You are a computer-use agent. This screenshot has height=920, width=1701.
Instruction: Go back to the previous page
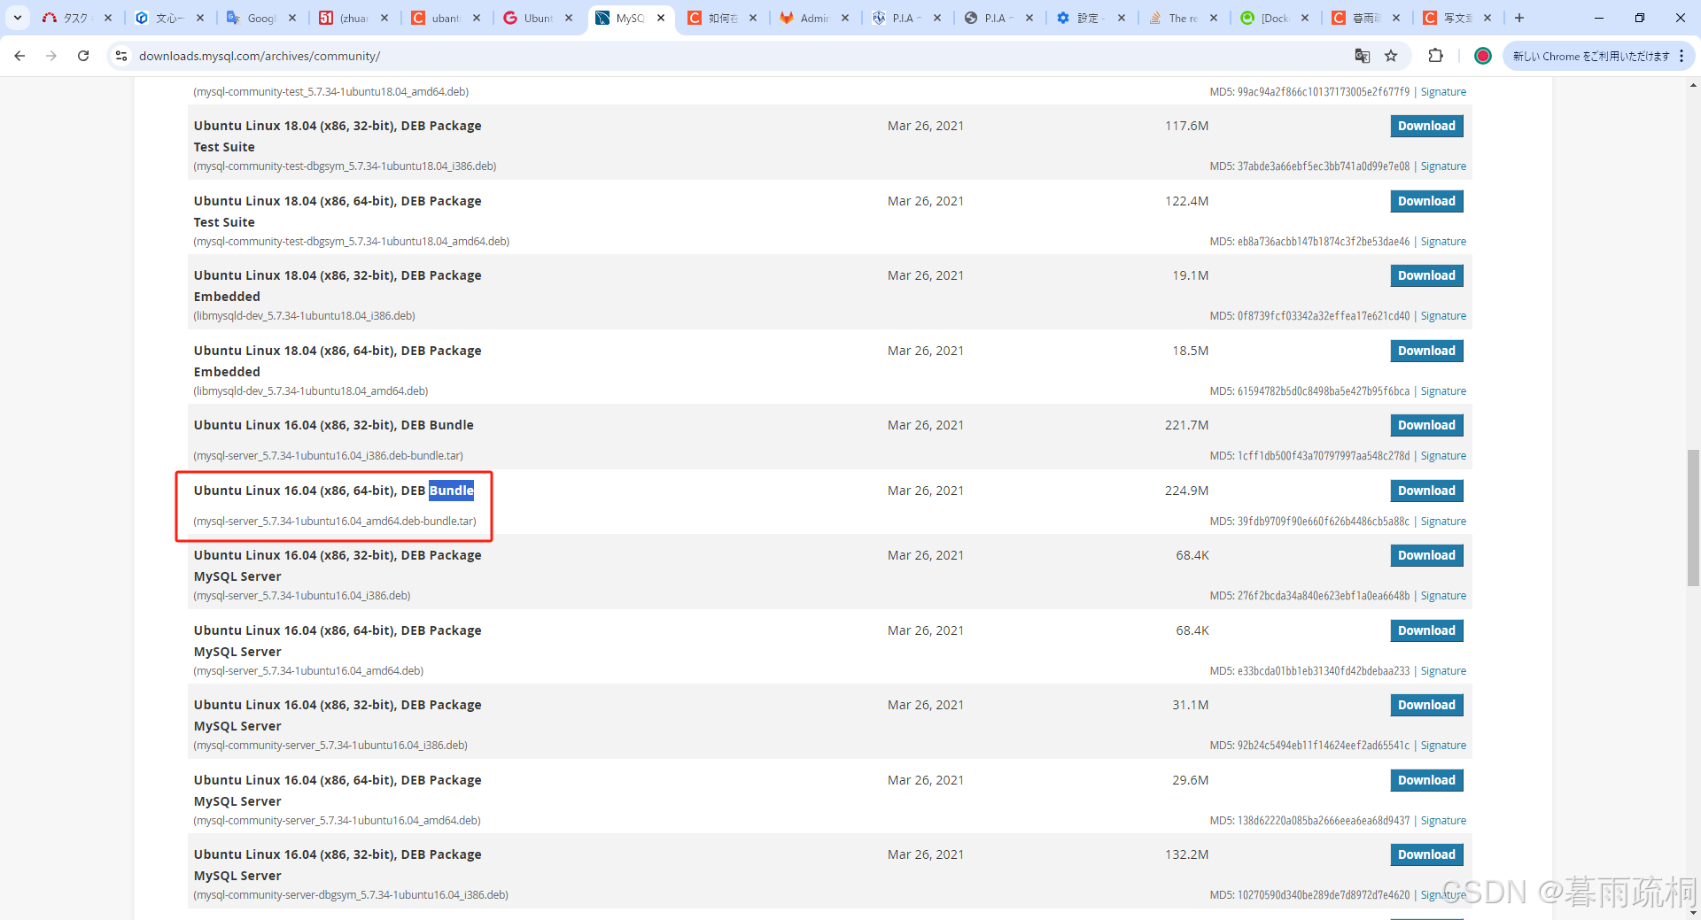[x=19, y=56]
